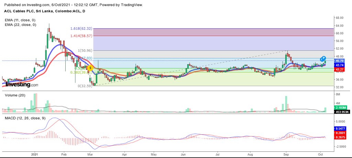Screen dimensions: 352x158
Task: Click the 1.618(62.32) Fibonacci level label
Action: point(81,29)
